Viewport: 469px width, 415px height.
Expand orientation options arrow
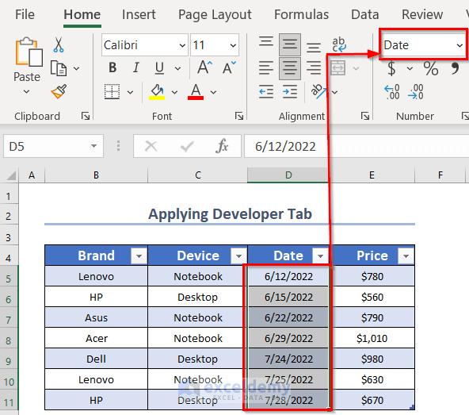tap(334, 92)
